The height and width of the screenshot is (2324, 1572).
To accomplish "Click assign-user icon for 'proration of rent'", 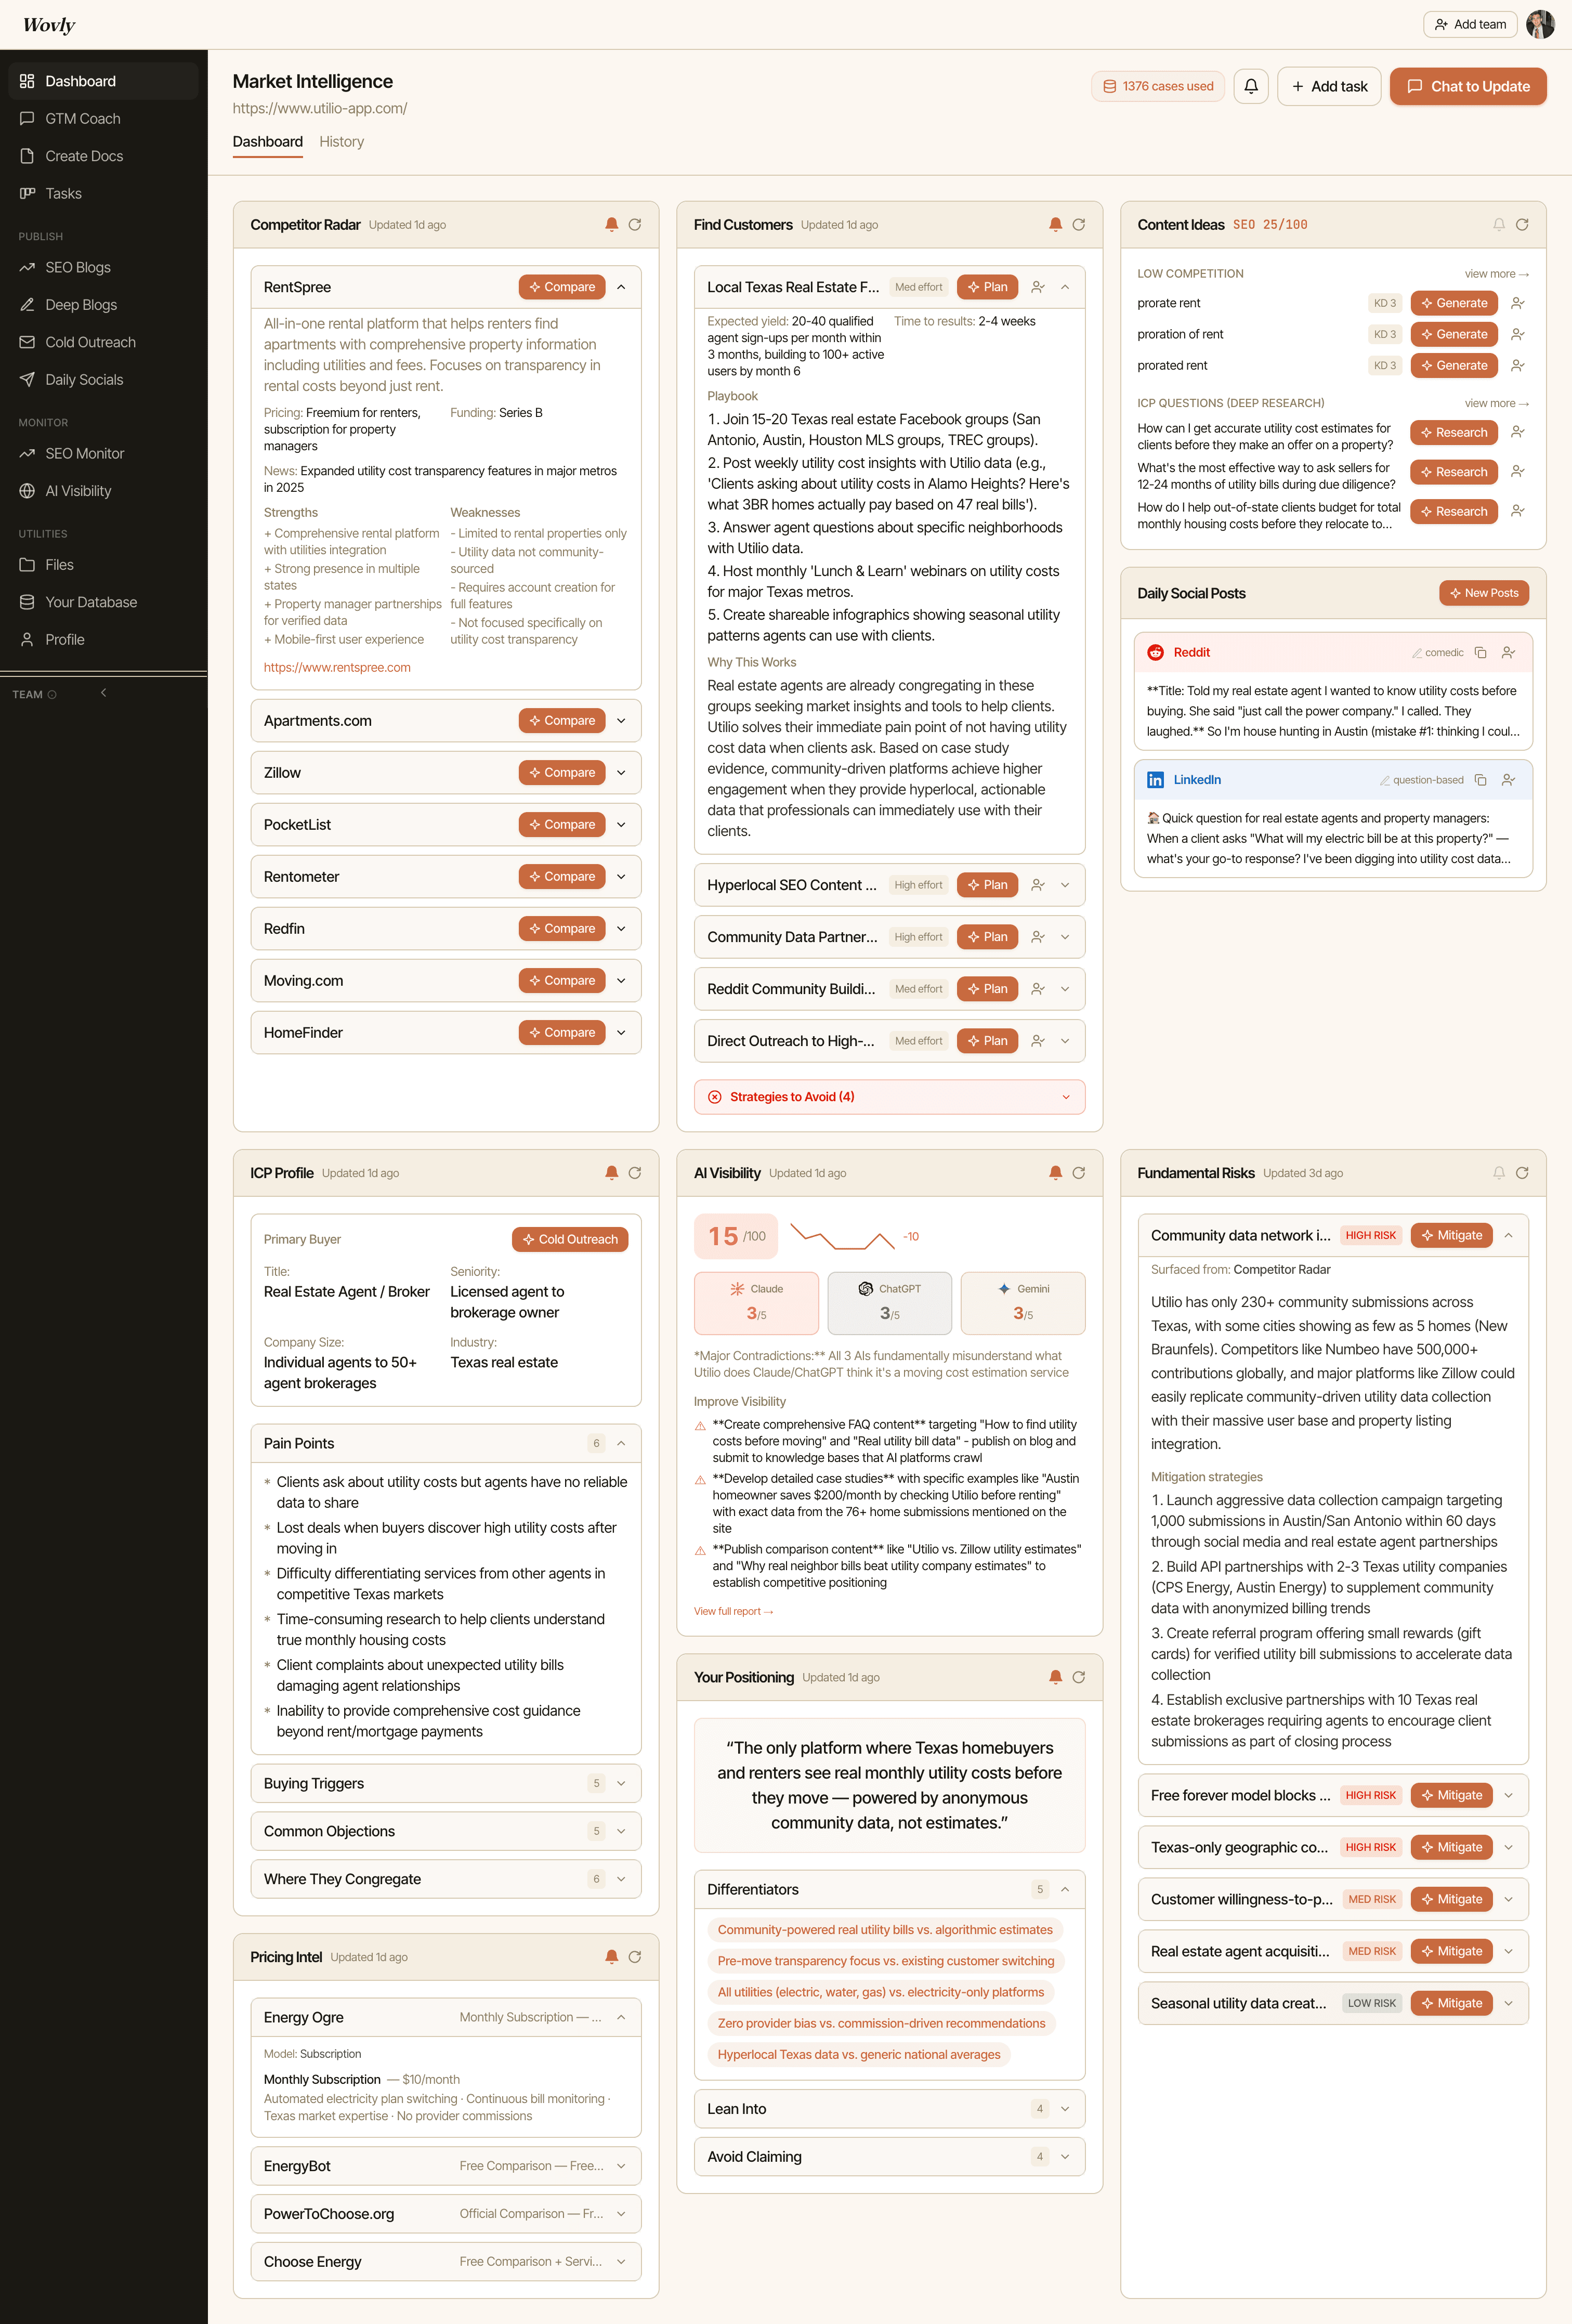I will coord(1518,334).
